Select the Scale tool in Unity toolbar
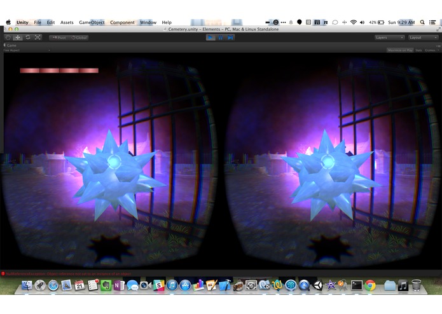The image size is (442, 314). point(38,38)
